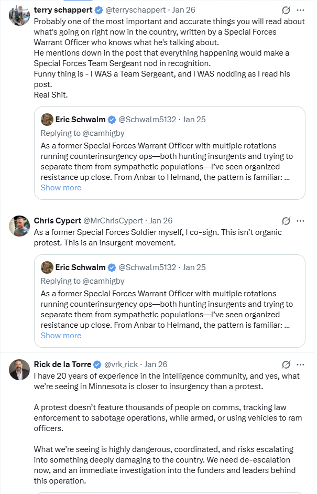Image resolution: width=317 pixels, height=494 pixels.
Task: Open Chris Cypert's profile avatar
Action: click(x=19, y=226)
